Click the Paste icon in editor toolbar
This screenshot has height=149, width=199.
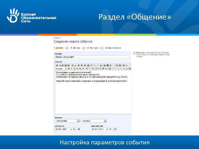pyautogui.click(x=62, y=65)
